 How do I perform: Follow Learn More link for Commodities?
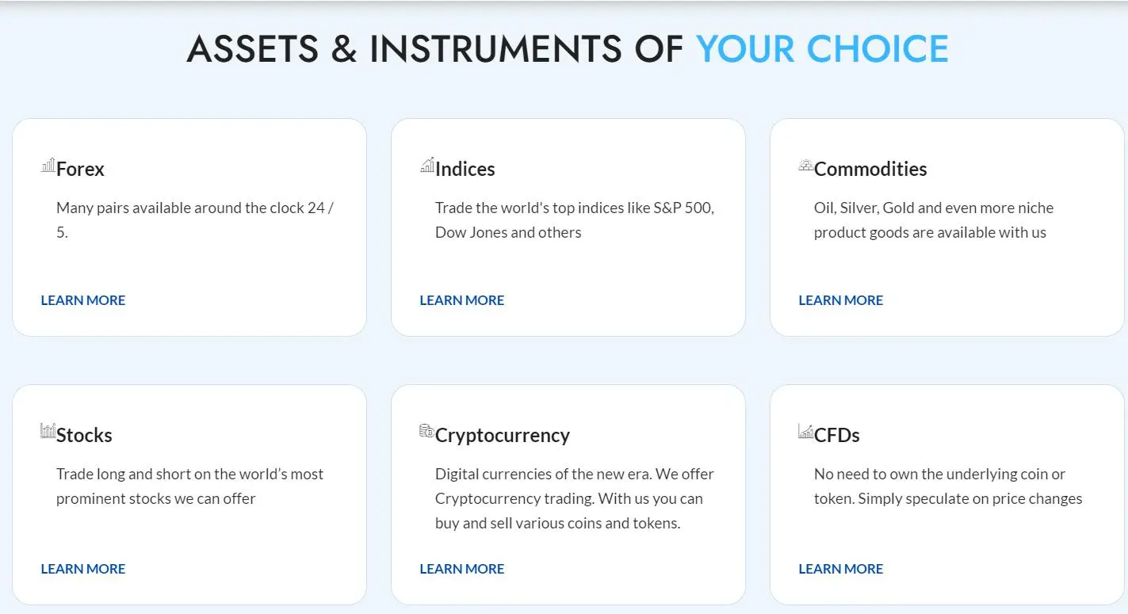pos(841,300)
